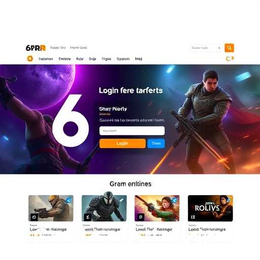
Task: Open the masked armored character game thumbnail
Action: [x=104, y=208]
